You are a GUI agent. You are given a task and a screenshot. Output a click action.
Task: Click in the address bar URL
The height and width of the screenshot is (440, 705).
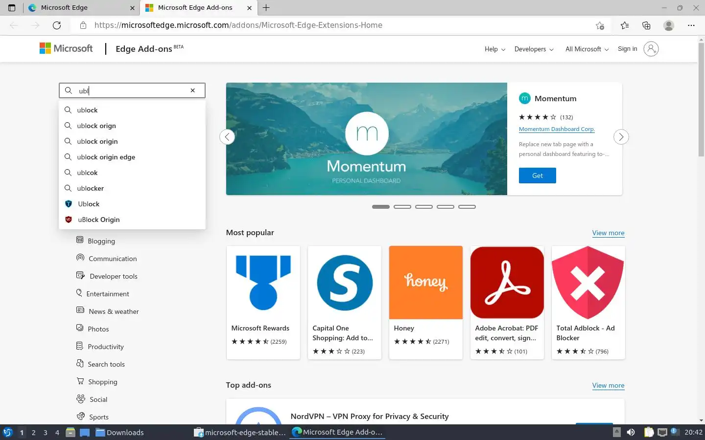pos(238,25)
